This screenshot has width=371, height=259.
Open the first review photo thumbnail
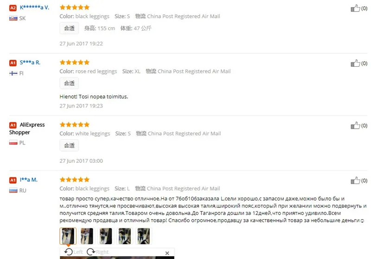68,236
